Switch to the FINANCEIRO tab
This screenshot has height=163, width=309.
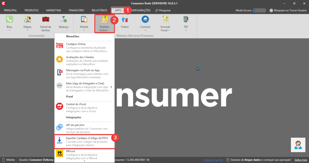[76, 10]
